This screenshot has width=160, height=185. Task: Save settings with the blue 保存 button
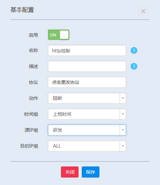click(x=91, y=172)
